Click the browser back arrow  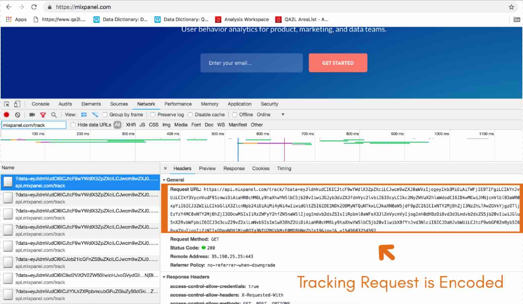[x=9, y=7]
